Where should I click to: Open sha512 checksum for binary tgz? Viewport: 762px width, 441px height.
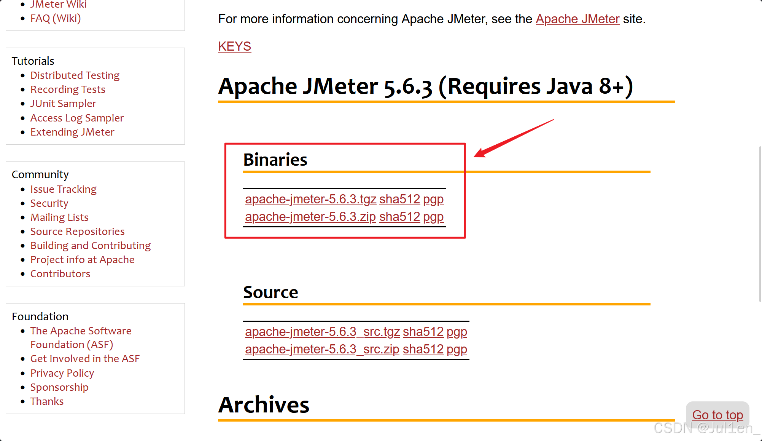(x=399, y=199)
